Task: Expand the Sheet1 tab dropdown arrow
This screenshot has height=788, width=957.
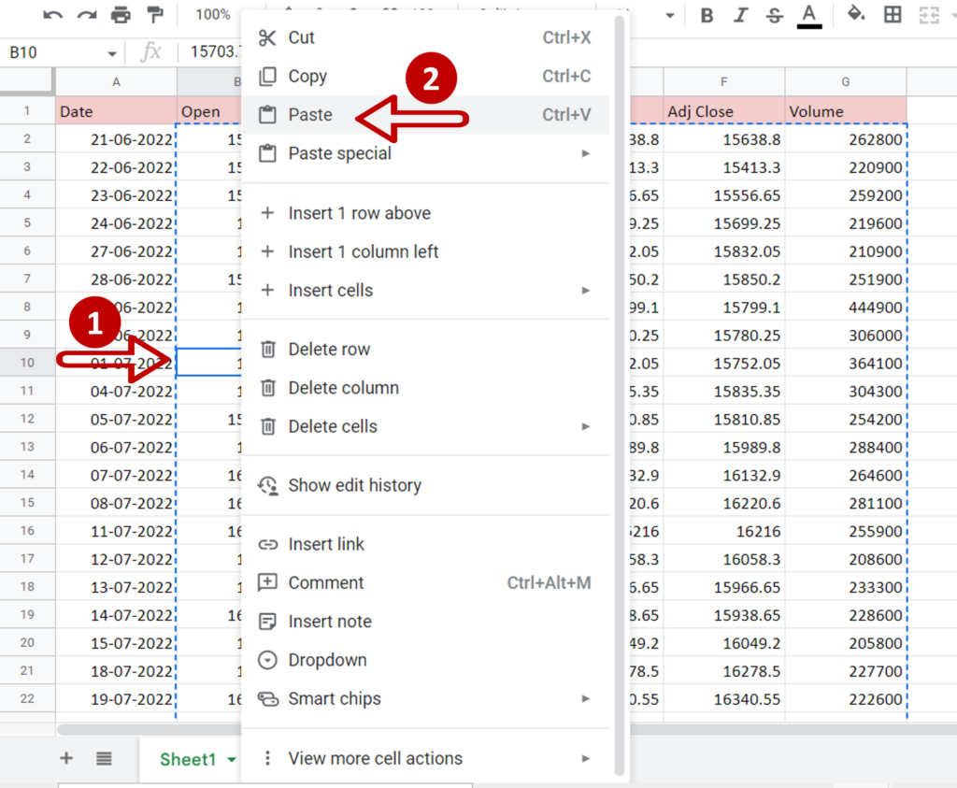Action: click(232, 760)
